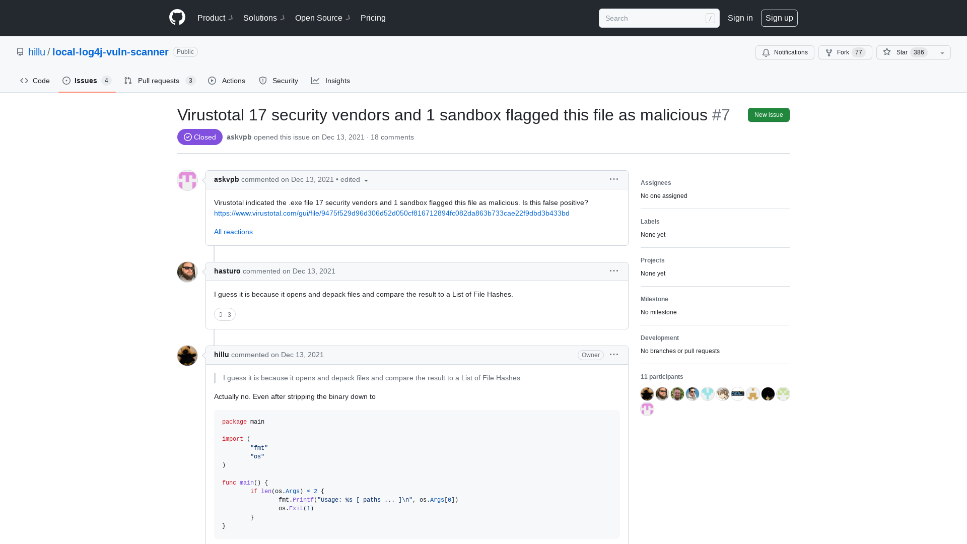Open the Pricing page
967x544 pixels.
pos(373,18)
